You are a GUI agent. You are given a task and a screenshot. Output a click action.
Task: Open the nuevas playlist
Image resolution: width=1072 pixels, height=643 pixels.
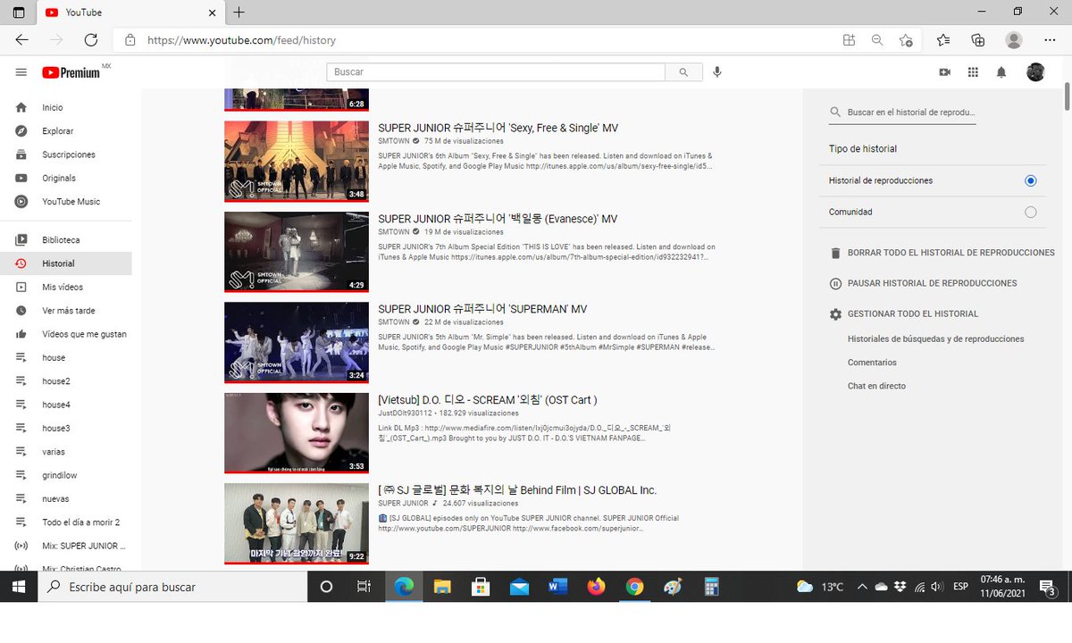click(66, 499)
